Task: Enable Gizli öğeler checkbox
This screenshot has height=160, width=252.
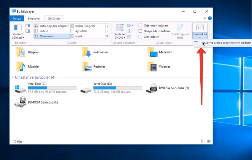Action: tap(140, 37)
